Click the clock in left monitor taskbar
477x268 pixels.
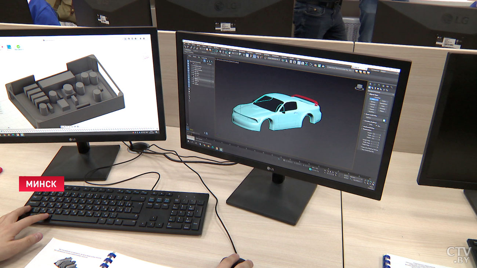[x=152, y=133]
